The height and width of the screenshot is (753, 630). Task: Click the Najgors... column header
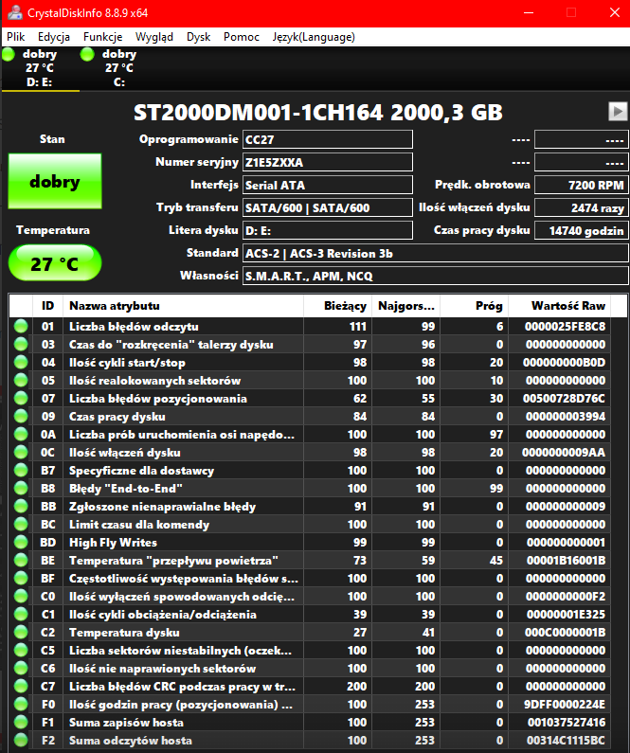405,306
